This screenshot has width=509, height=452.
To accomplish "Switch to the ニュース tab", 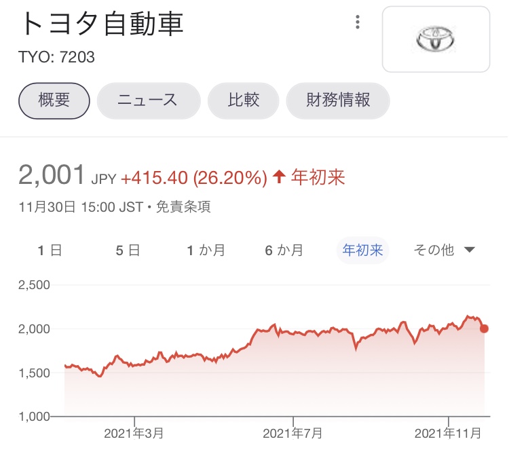I will [x=148, y=100].
